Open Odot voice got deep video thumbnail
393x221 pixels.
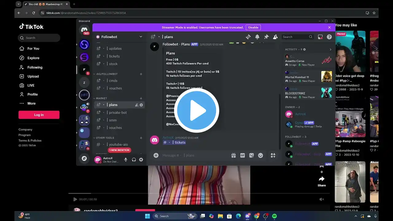point(350,52)
